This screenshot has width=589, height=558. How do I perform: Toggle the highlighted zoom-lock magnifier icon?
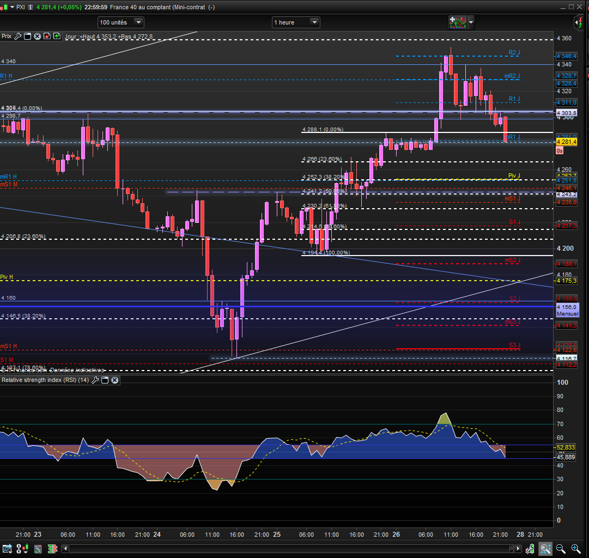click(x=545, y=548)
